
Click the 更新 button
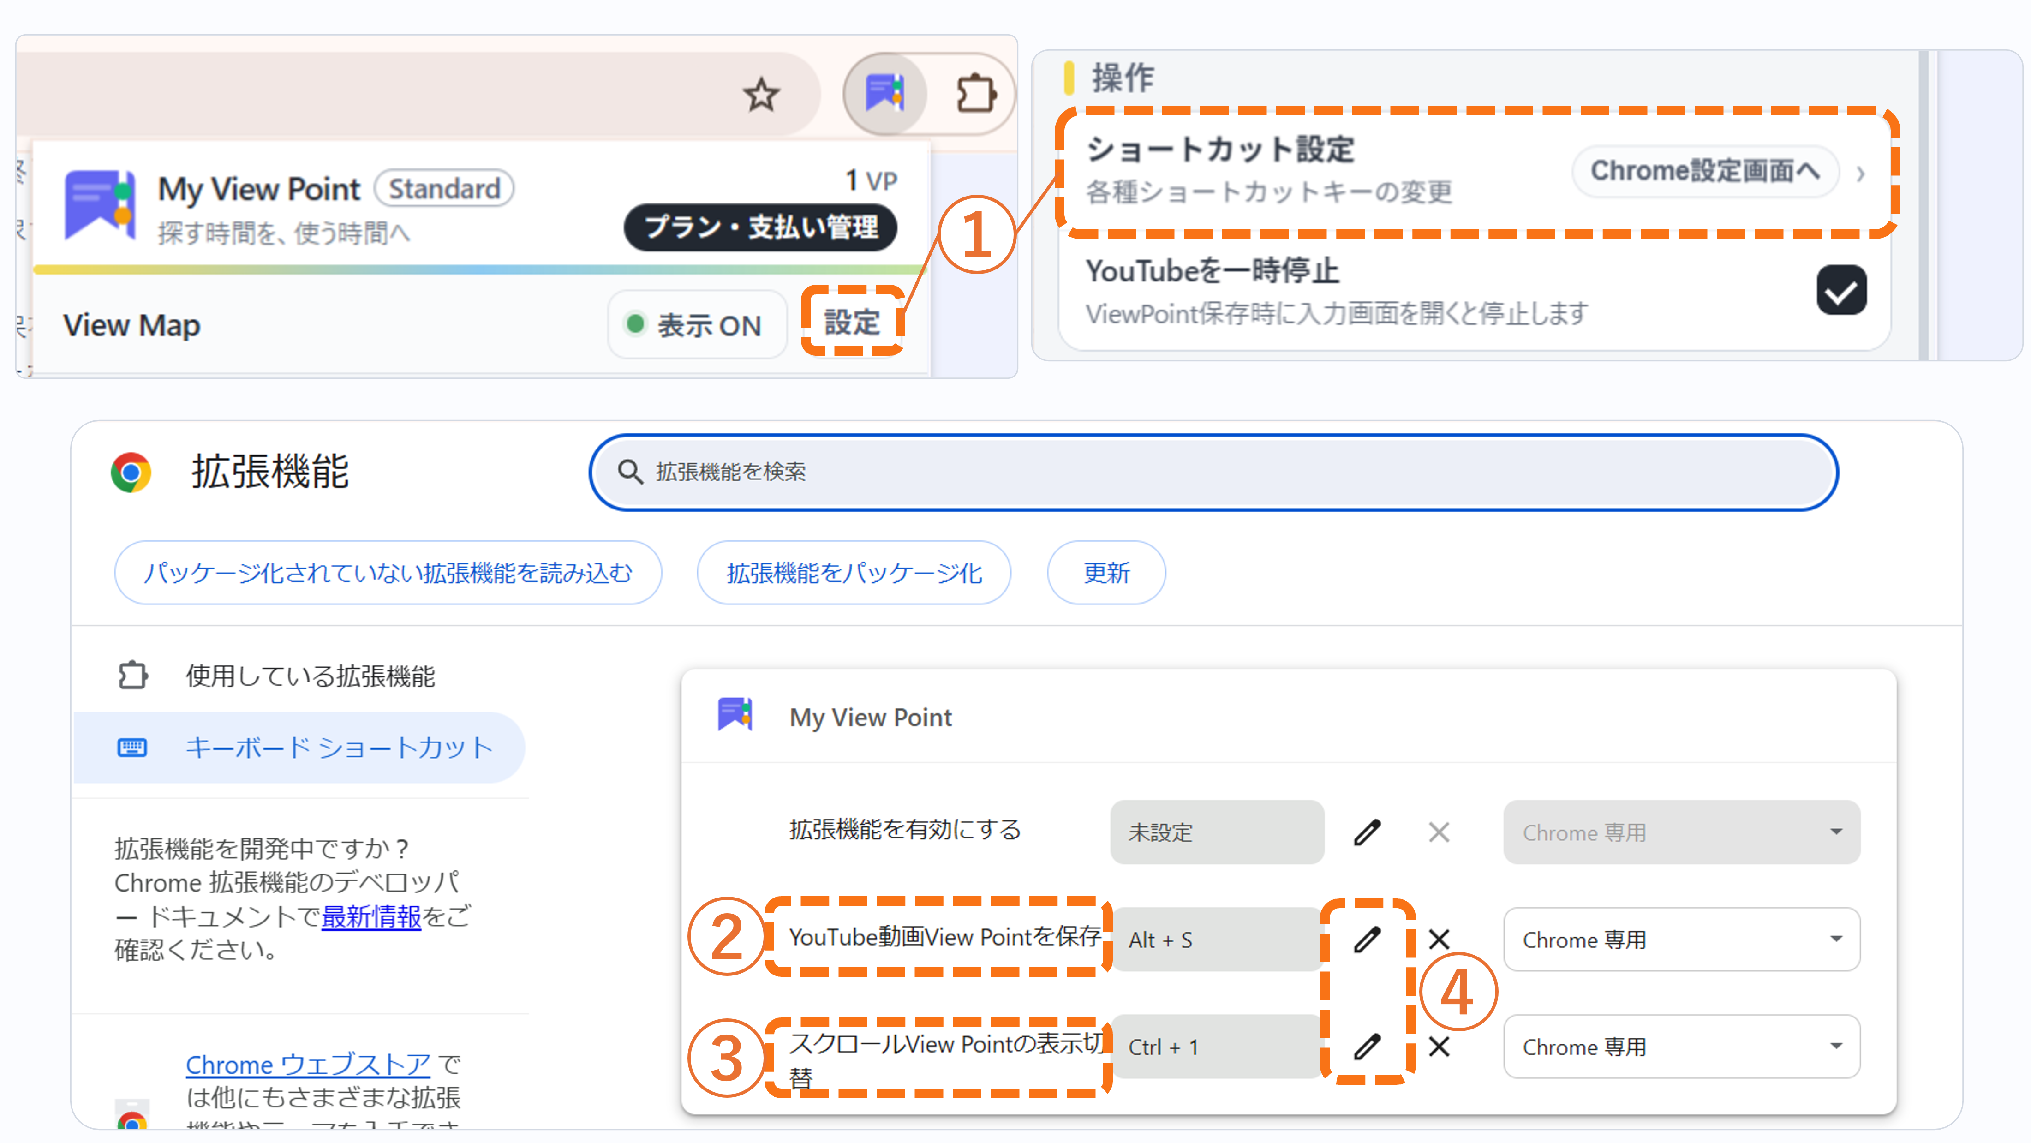[x=1106, y=572]
